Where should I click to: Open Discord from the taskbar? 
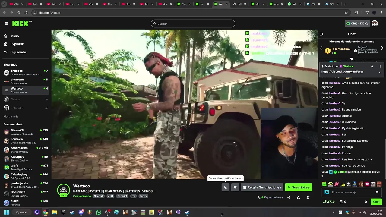(81, 212)
